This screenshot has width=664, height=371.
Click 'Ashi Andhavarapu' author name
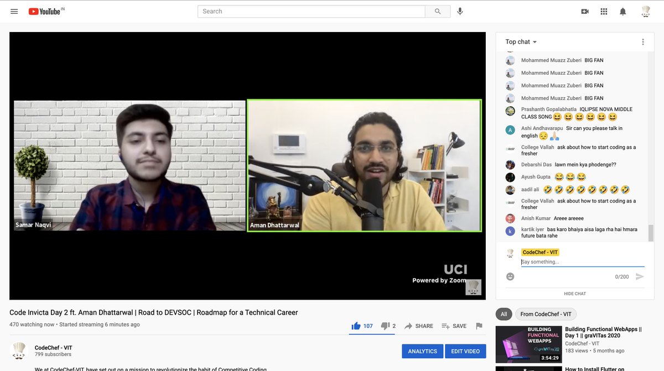[x=542, y=128]
